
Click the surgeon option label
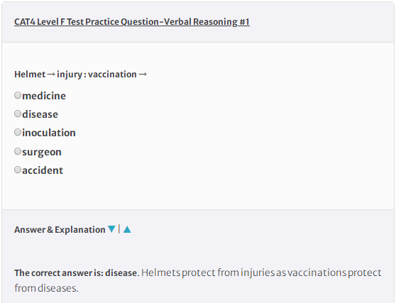click(42, 152)
